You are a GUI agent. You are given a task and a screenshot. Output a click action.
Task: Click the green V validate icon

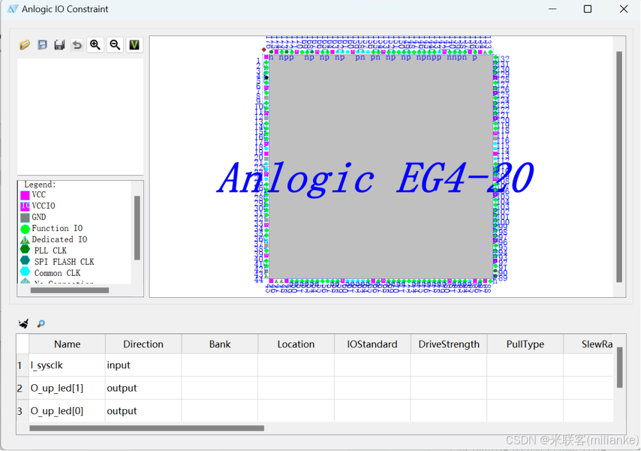pos(134,45)
